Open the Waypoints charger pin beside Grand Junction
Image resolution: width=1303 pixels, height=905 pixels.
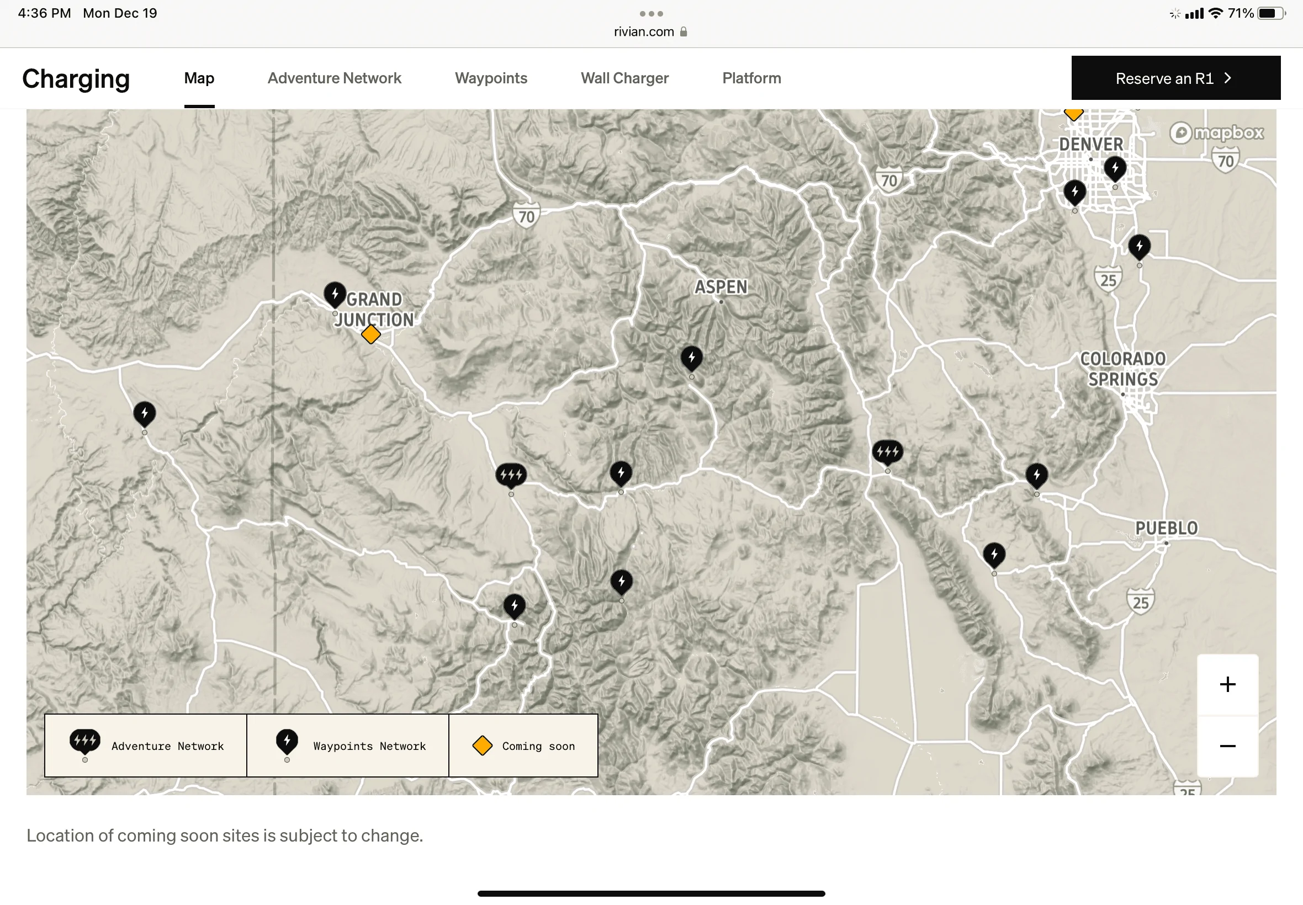[335, 295]
